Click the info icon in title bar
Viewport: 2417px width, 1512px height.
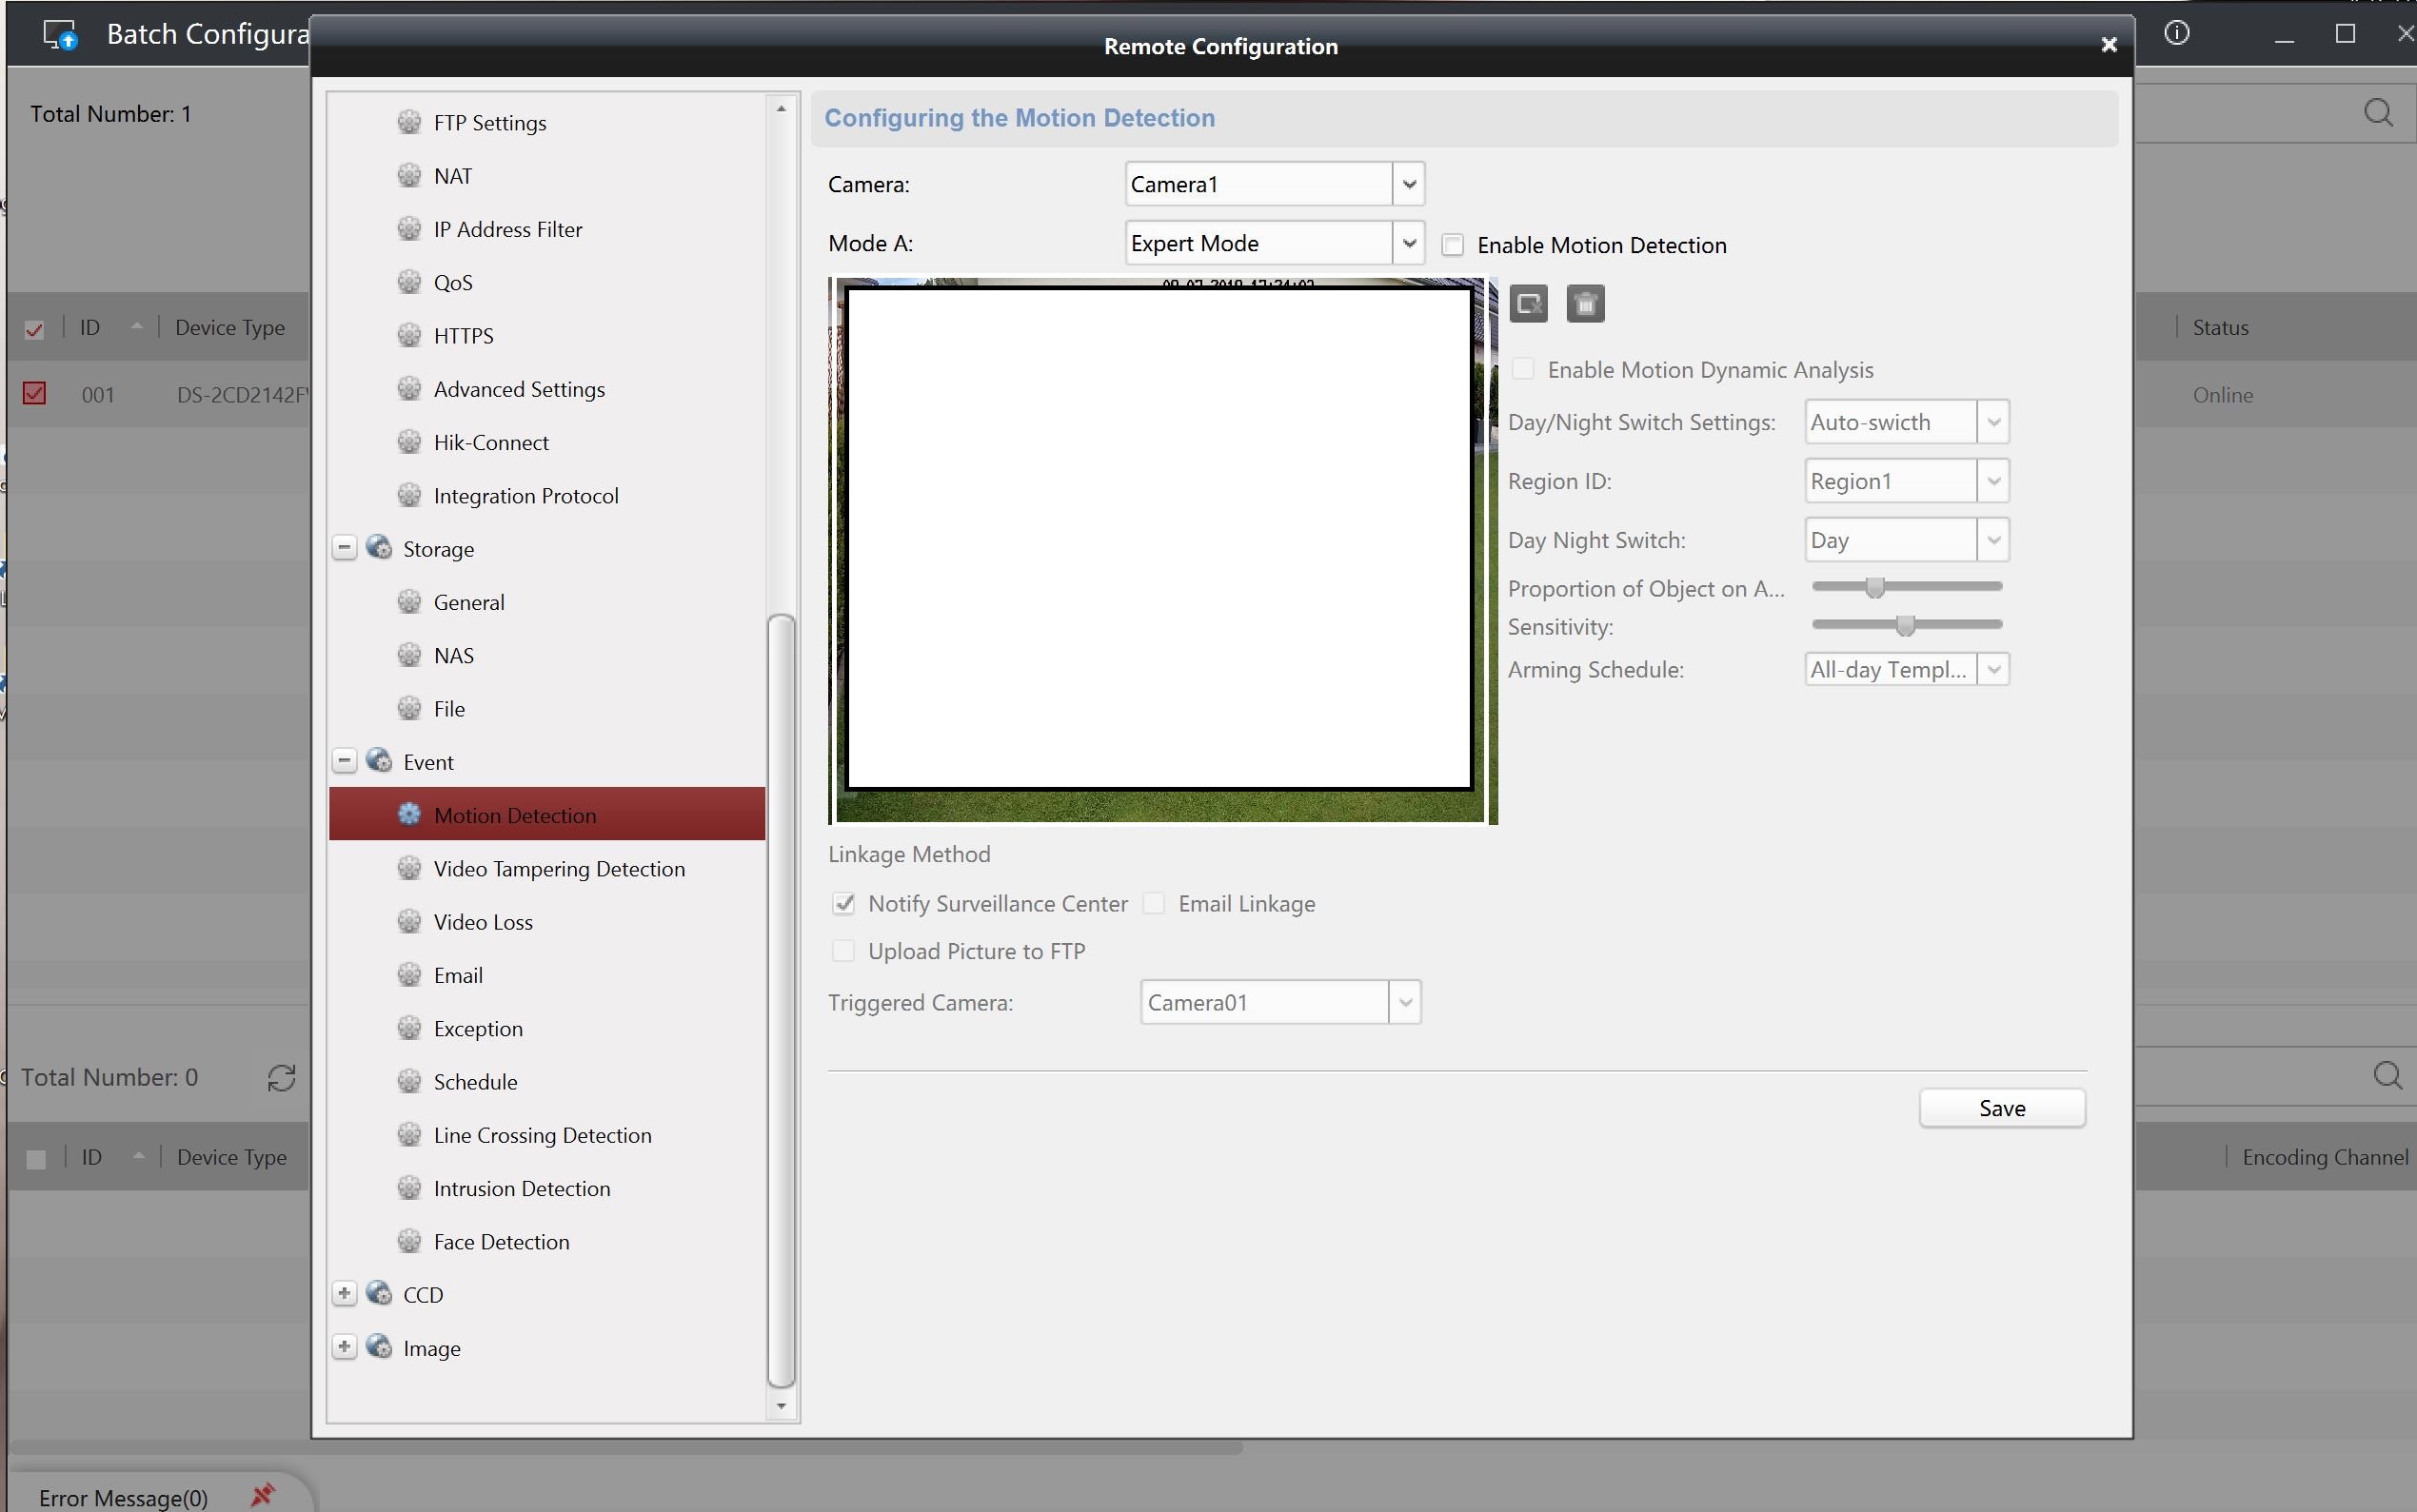pos(2176,33)
